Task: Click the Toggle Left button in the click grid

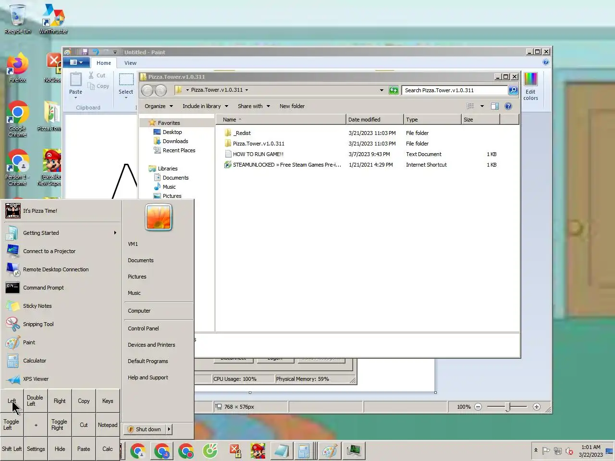Action: 12,425
